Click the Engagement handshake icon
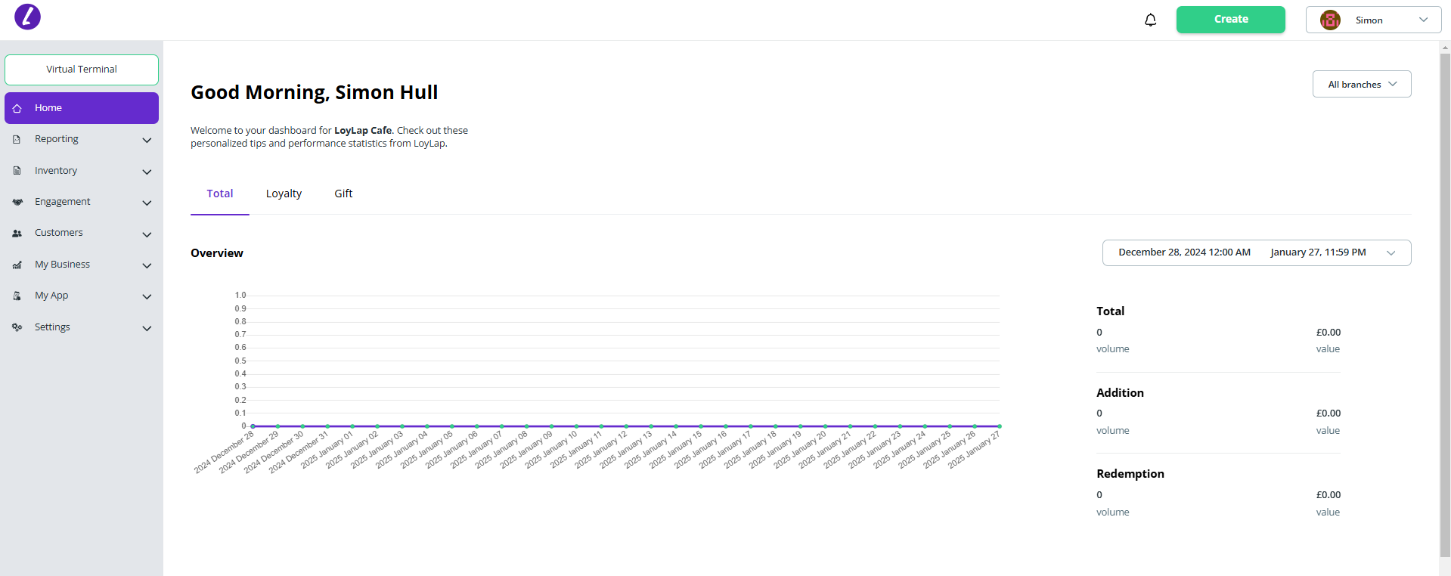The image size is (1451, 576). tap(17, 202)
